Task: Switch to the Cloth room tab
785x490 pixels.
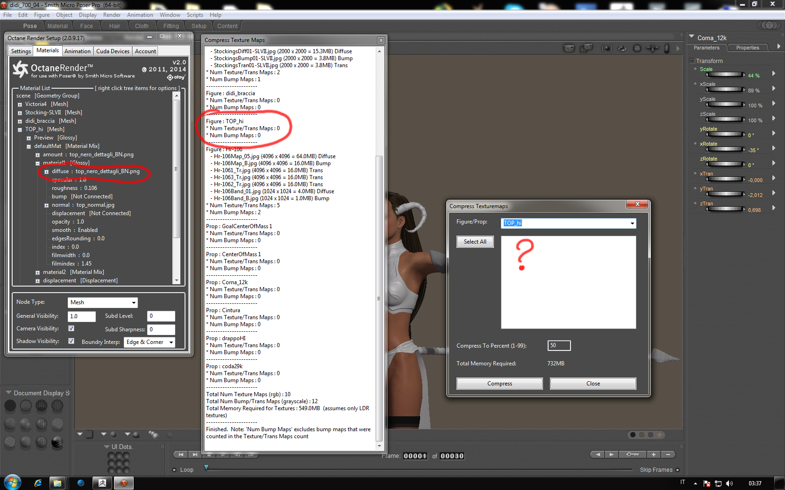Action: pyautogui.click(x=142, y=26)
